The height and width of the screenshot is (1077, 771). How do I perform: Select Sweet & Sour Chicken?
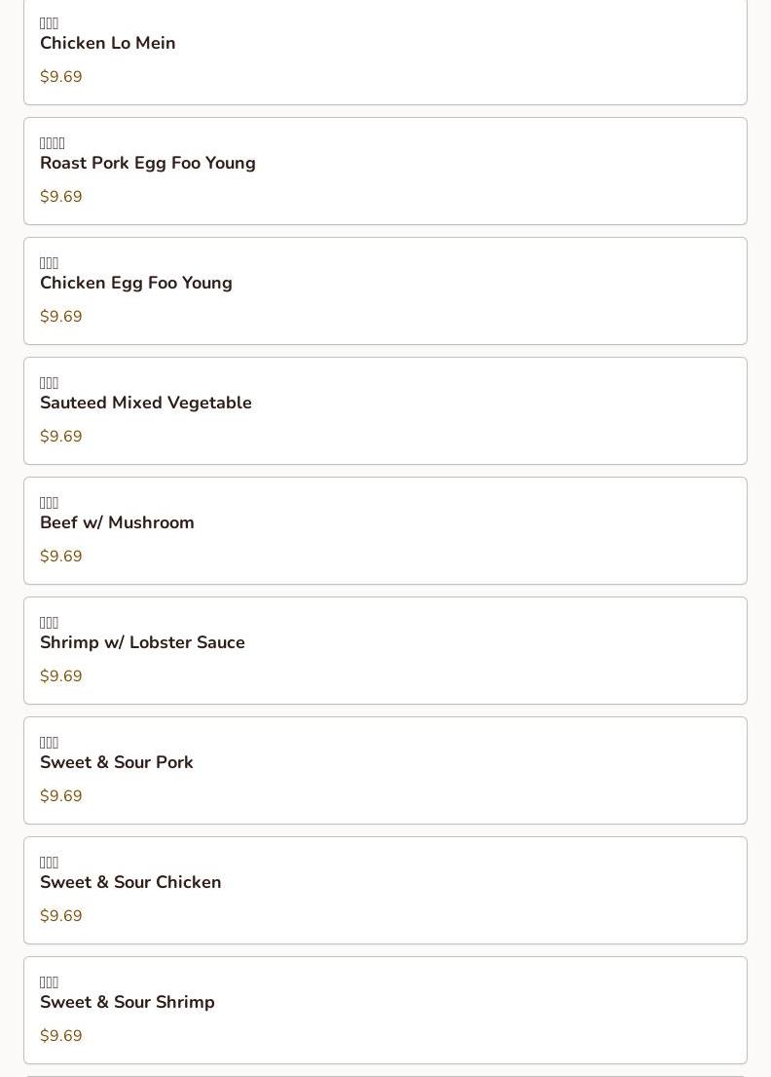click(385, 890)
